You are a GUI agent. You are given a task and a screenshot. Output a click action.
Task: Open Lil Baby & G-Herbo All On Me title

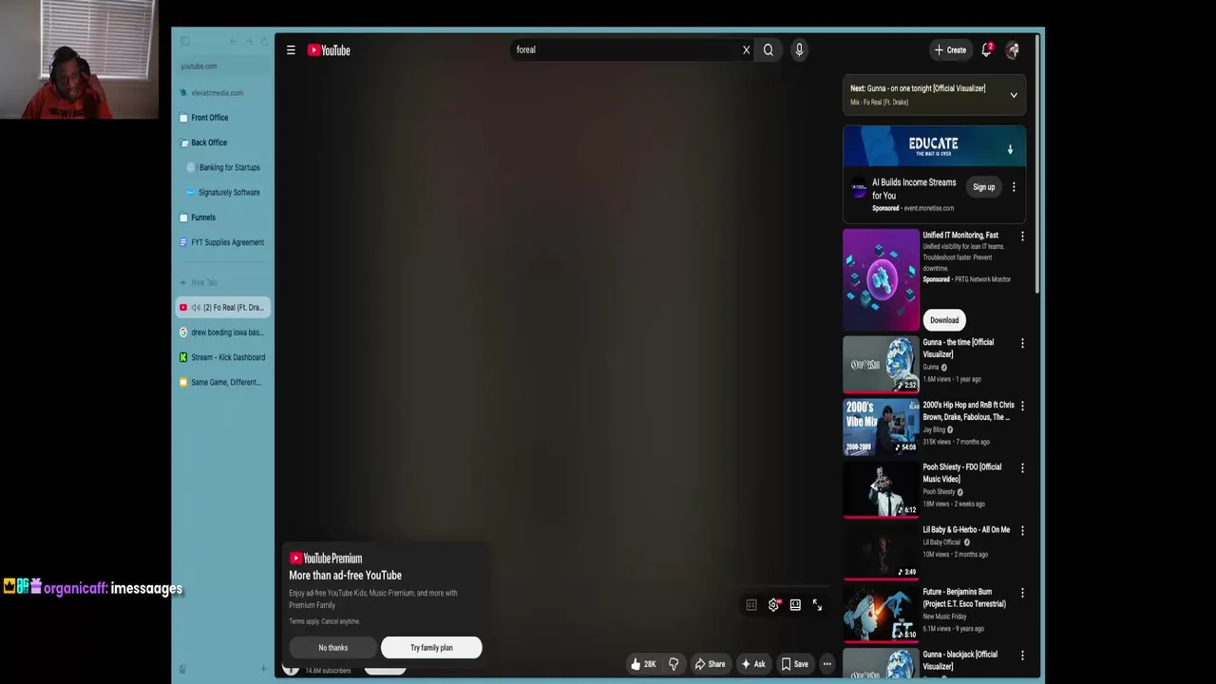(x=966, y=530)
